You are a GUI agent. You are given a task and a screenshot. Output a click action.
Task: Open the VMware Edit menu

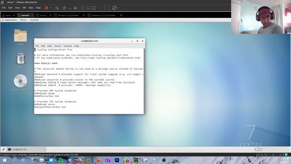pyautogui.click(x=10, y=8)
